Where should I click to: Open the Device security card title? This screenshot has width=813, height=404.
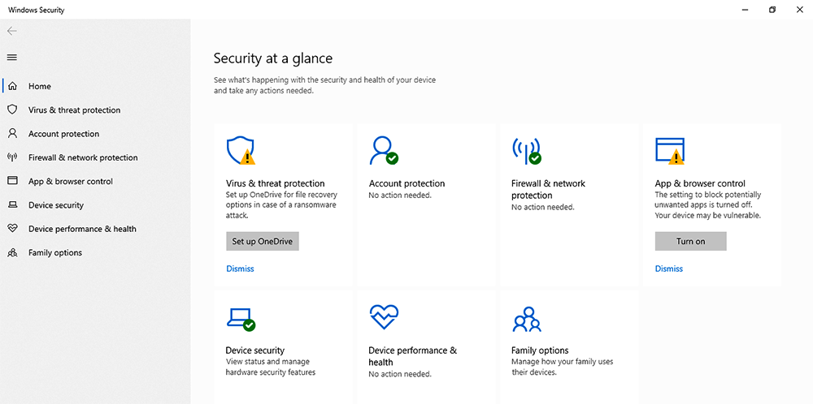pyautogui.click(x=255, y=350)
